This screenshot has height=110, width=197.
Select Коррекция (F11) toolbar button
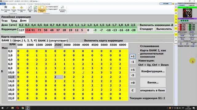point(42,9)
